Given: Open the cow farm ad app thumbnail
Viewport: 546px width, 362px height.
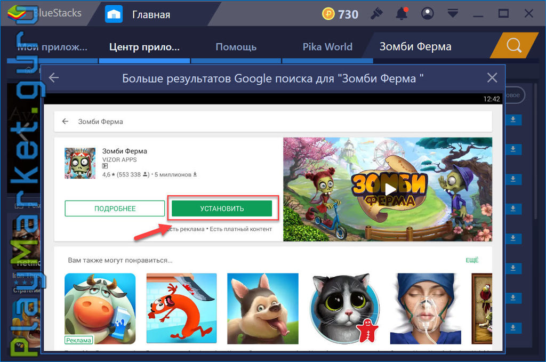Looking at the screenshot, I should (x=100, y=308).
